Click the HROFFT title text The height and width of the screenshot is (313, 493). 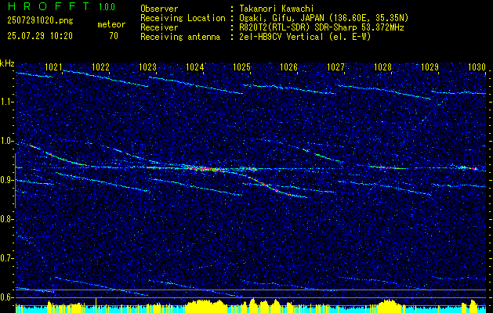tap(49, 6)
